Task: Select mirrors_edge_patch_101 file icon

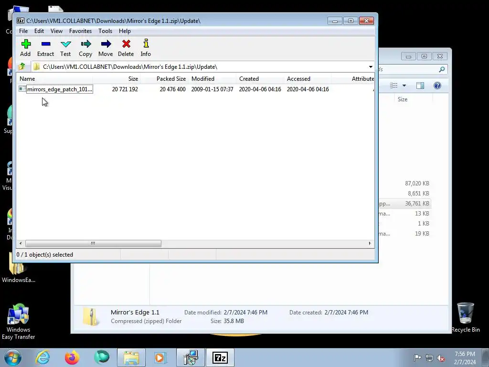Action: pyautogui.click(x=22, y=89)
